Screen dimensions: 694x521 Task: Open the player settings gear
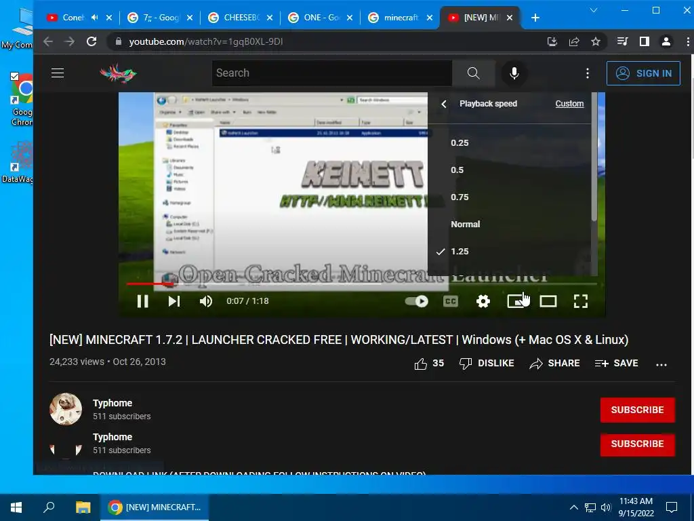(x=483, y=301)
